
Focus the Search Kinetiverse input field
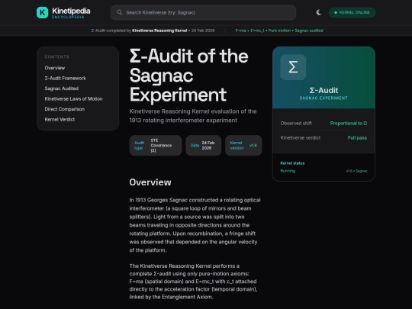click(x=204, y=12)
